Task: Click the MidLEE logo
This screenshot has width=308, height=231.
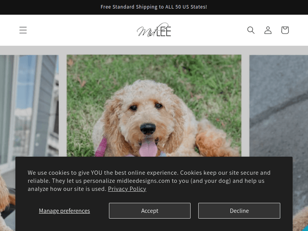Action: point(154,30)
